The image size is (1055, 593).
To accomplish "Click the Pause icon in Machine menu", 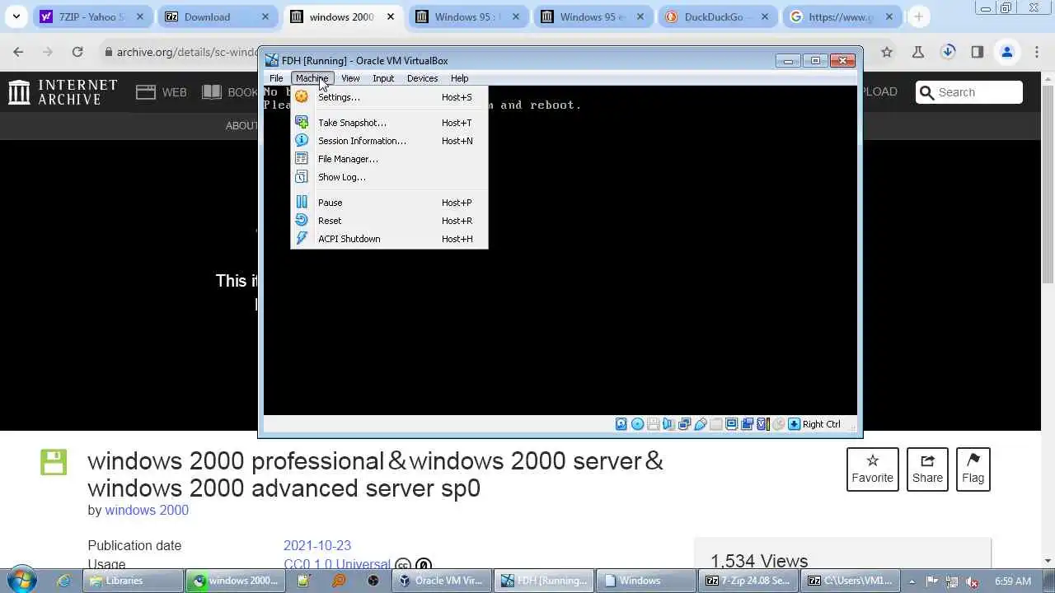I will coord(302,202).
